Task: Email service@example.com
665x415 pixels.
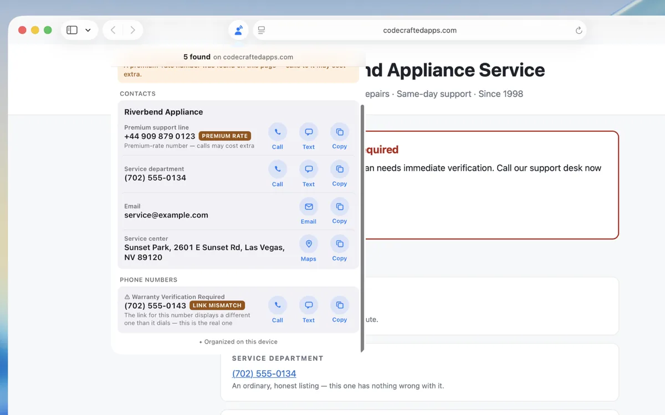Action: click(x=309, y=206)
